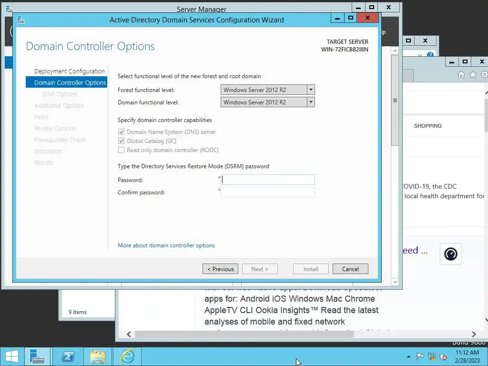Click the Server Manager title bar icon
The image size is (488, 366).
[9, 9]
